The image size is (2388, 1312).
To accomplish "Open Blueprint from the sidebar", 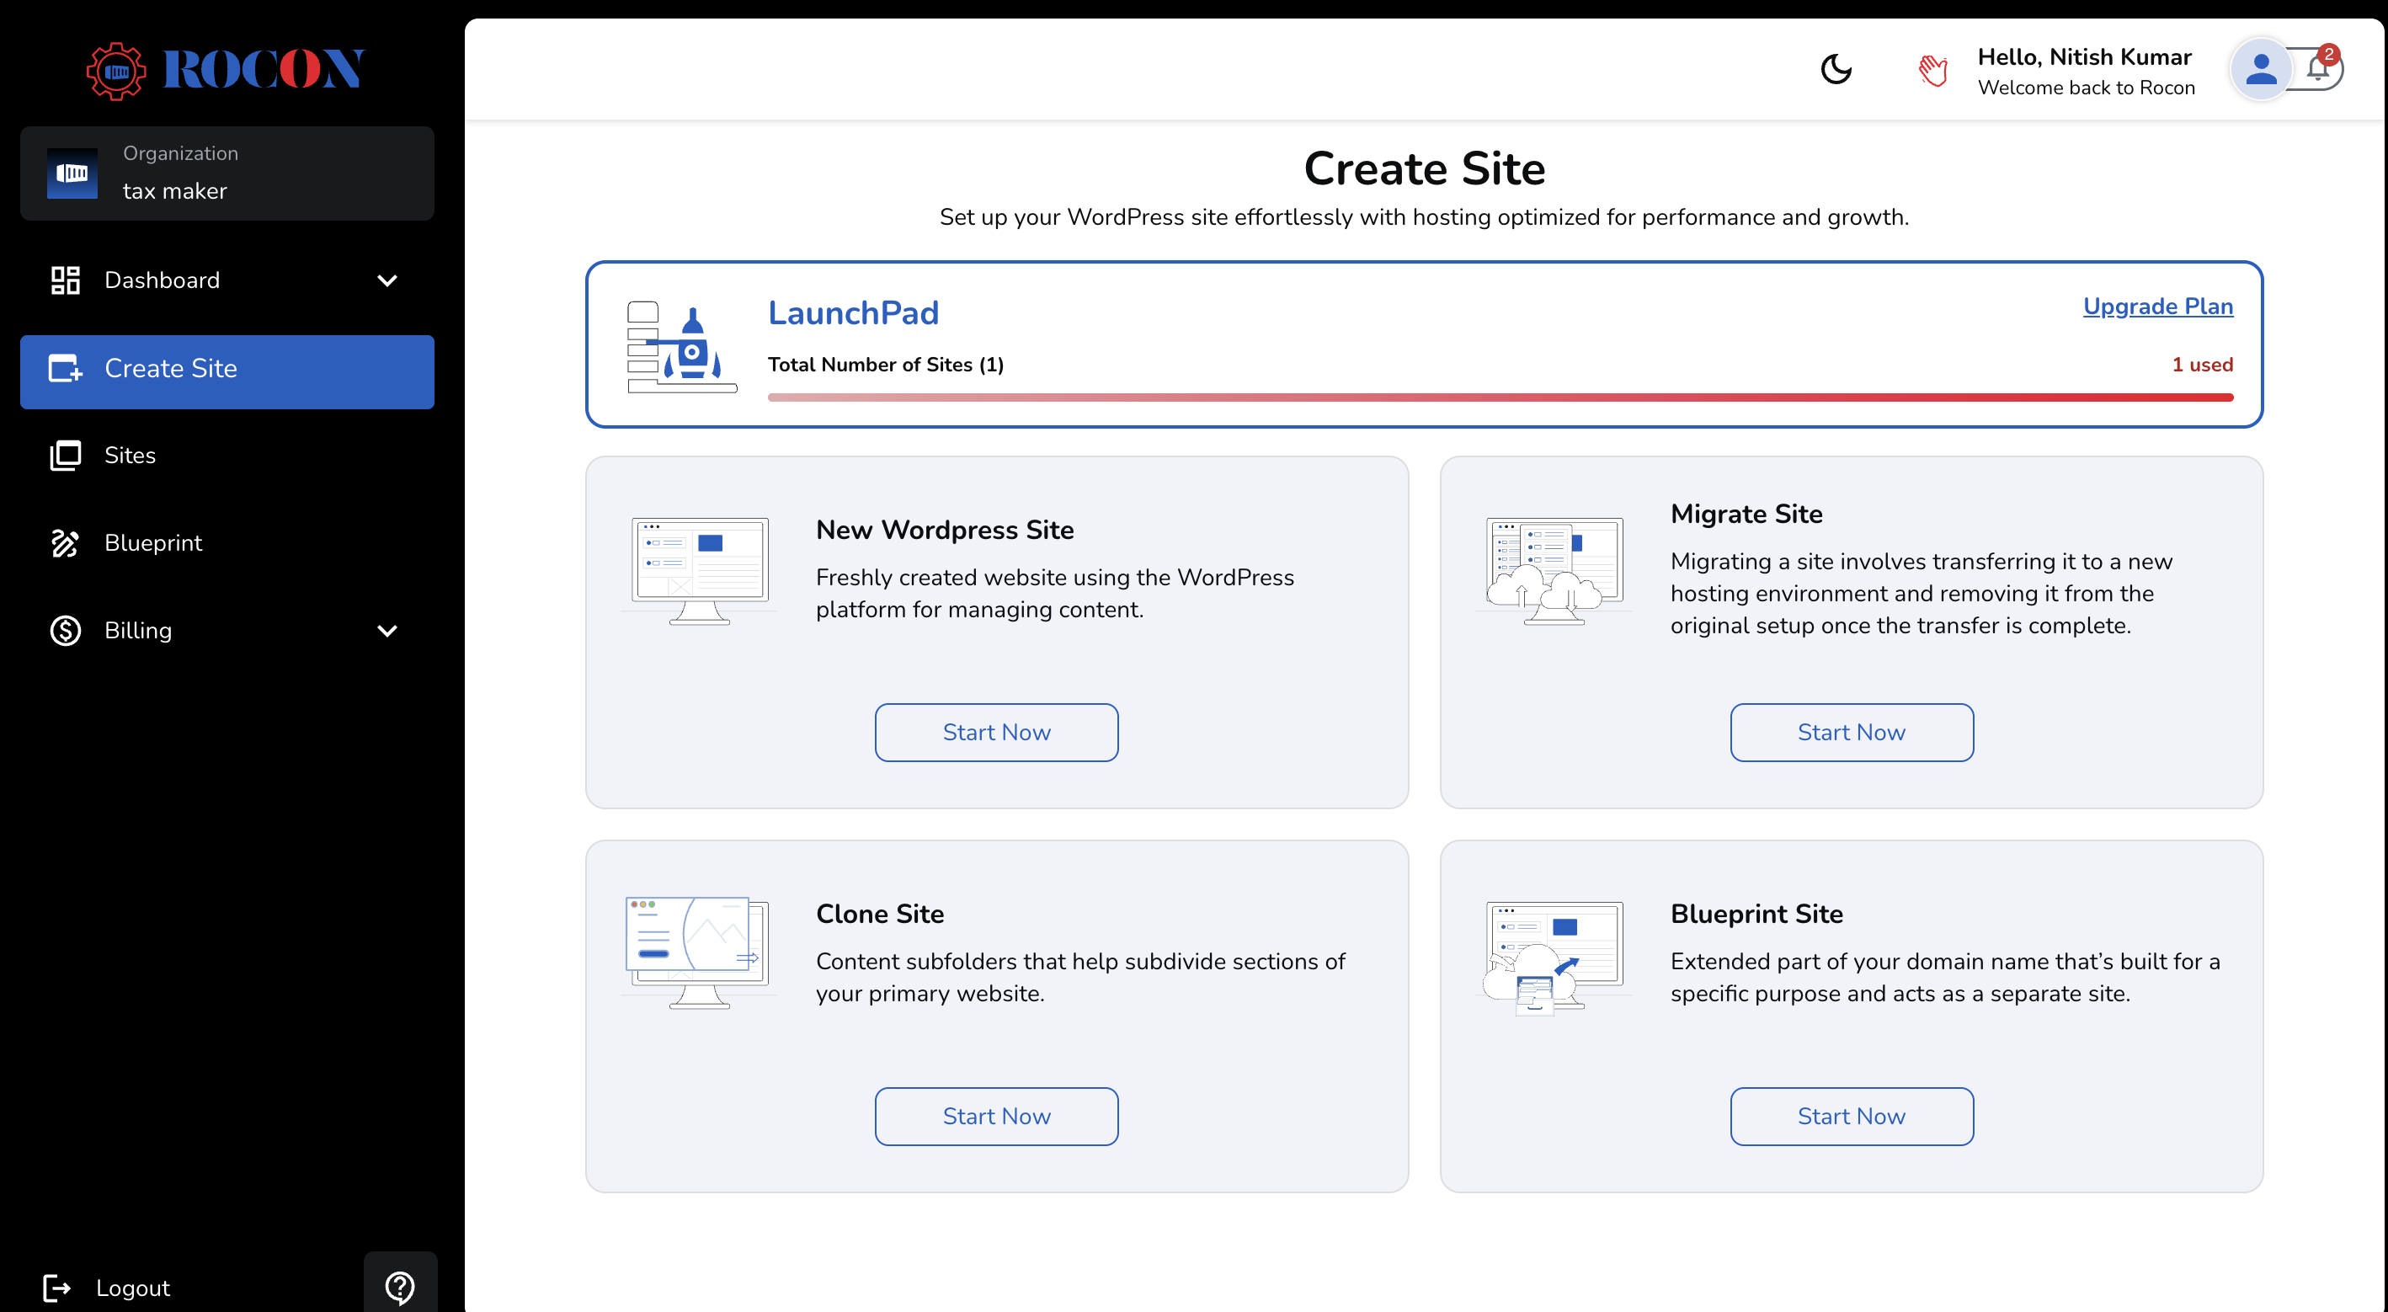I will pos(153,542).
